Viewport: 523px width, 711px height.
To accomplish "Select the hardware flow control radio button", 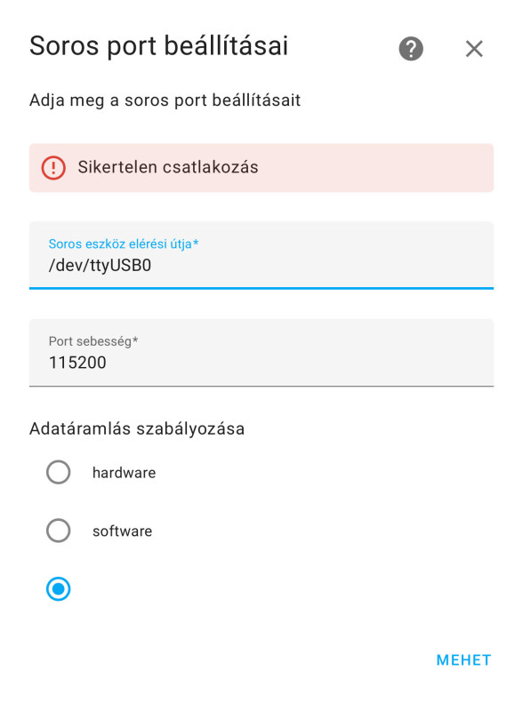I will [x=58, y=472].
